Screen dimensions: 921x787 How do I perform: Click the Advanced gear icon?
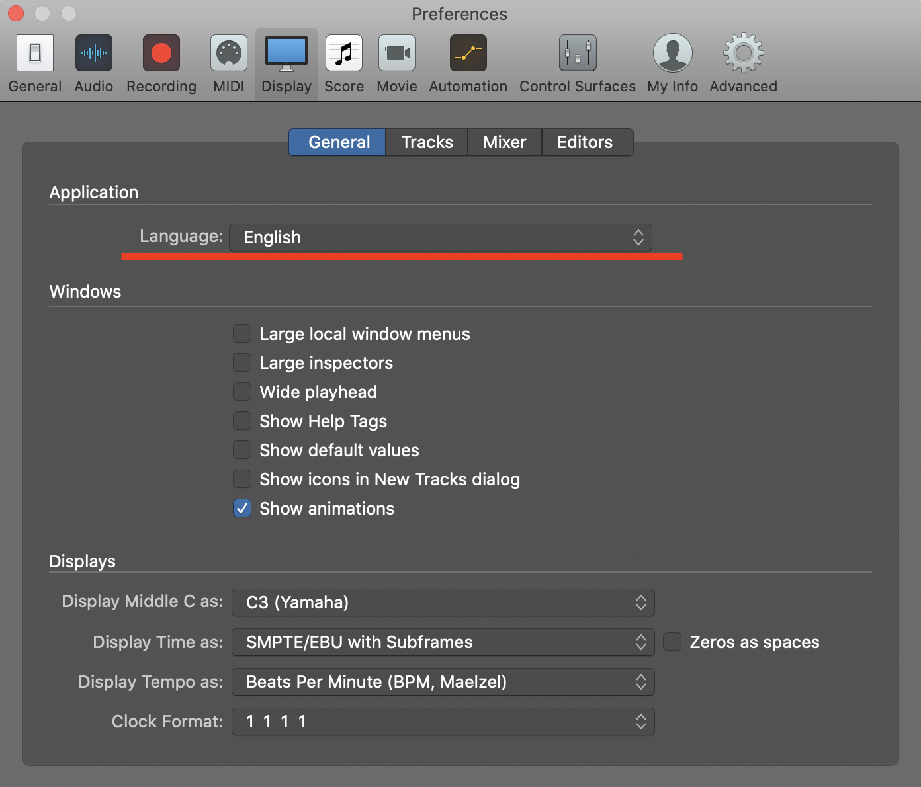[x=743, y=54]
